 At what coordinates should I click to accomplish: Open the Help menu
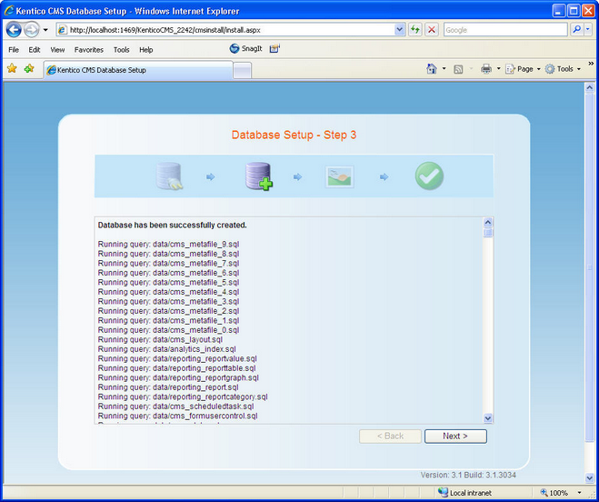[146, 50]
